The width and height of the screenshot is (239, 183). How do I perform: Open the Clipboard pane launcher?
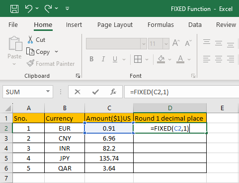[x=78, y=76]
